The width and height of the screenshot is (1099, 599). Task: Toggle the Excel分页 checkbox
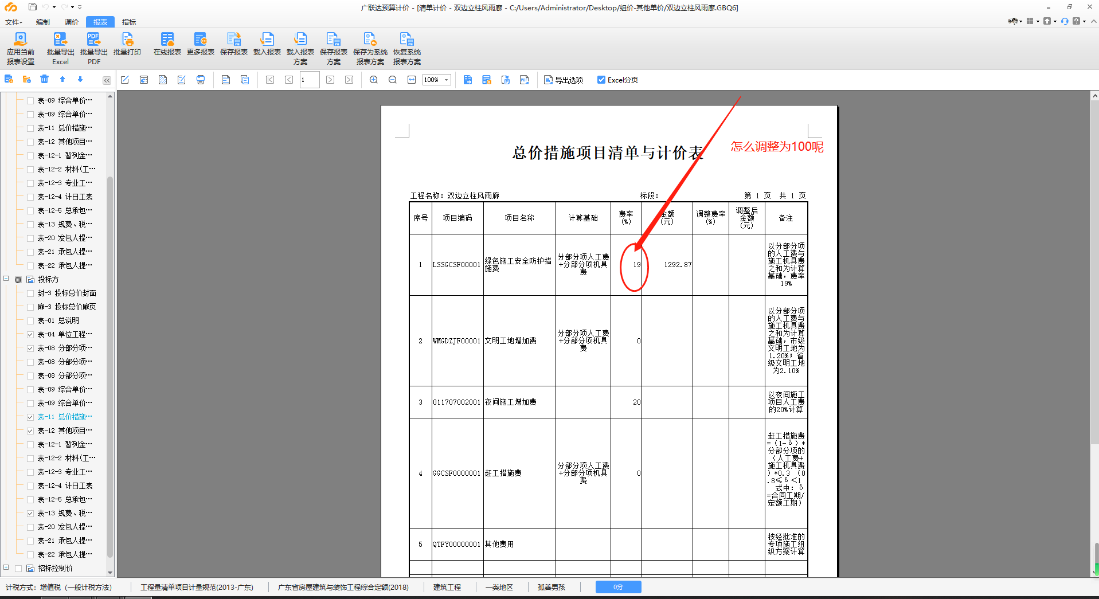(601, 80)
